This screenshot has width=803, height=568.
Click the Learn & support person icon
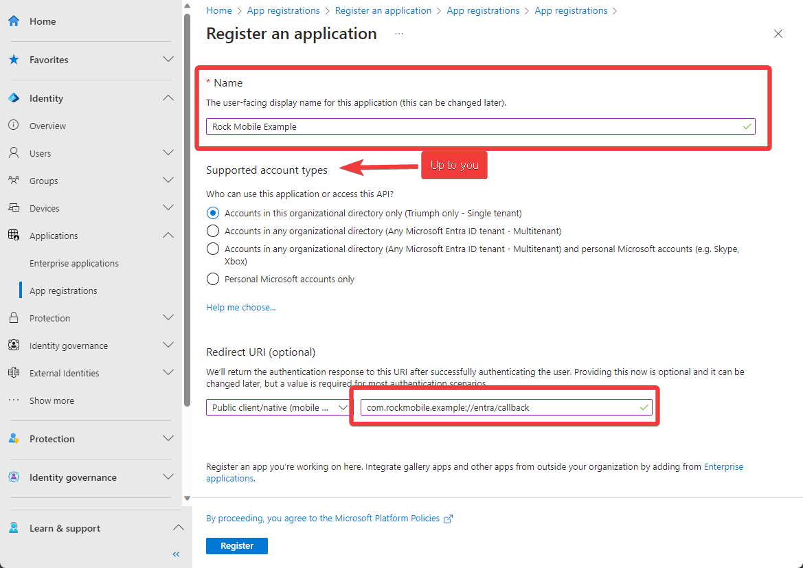click(x=14, y=527)
